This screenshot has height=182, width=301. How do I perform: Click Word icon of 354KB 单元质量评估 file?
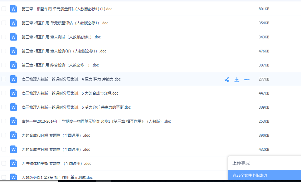pos(13,23)
